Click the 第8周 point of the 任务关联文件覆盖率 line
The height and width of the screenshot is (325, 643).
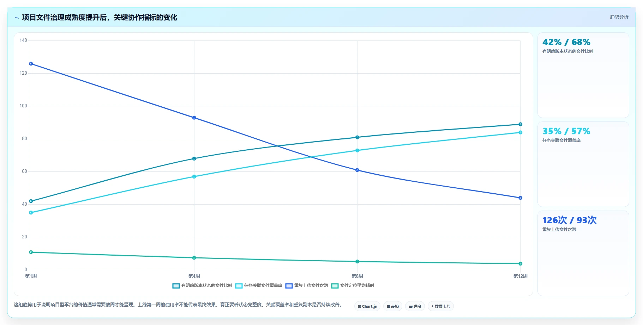(x=357, y=150)
